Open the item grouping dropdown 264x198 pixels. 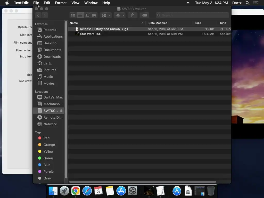(106, 15)
